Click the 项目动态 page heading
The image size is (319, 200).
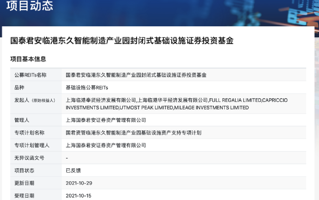pos(30,6)
